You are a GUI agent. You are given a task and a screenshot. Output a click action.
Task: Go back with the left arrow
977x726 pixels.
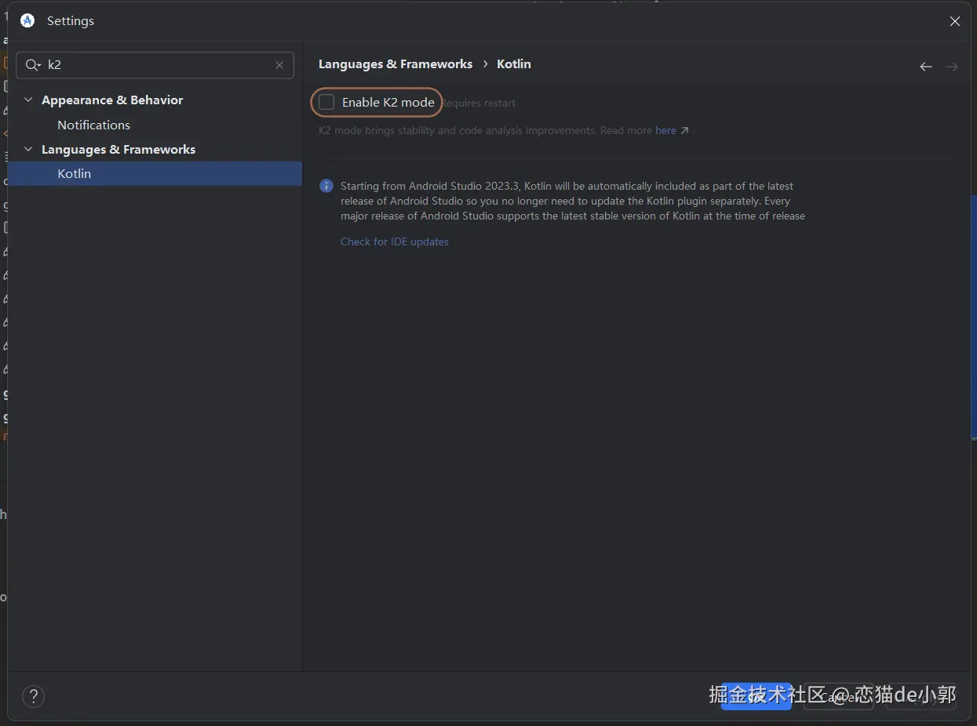[926, 67]
